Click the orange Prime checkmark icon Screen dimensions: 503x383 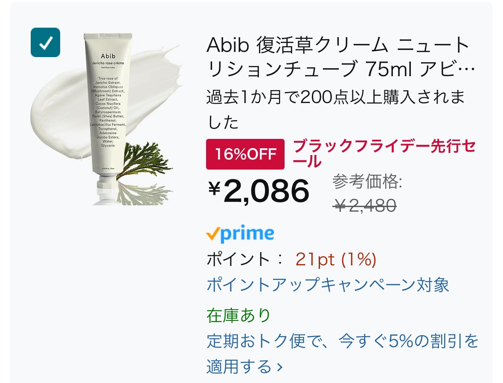point(213,234)
